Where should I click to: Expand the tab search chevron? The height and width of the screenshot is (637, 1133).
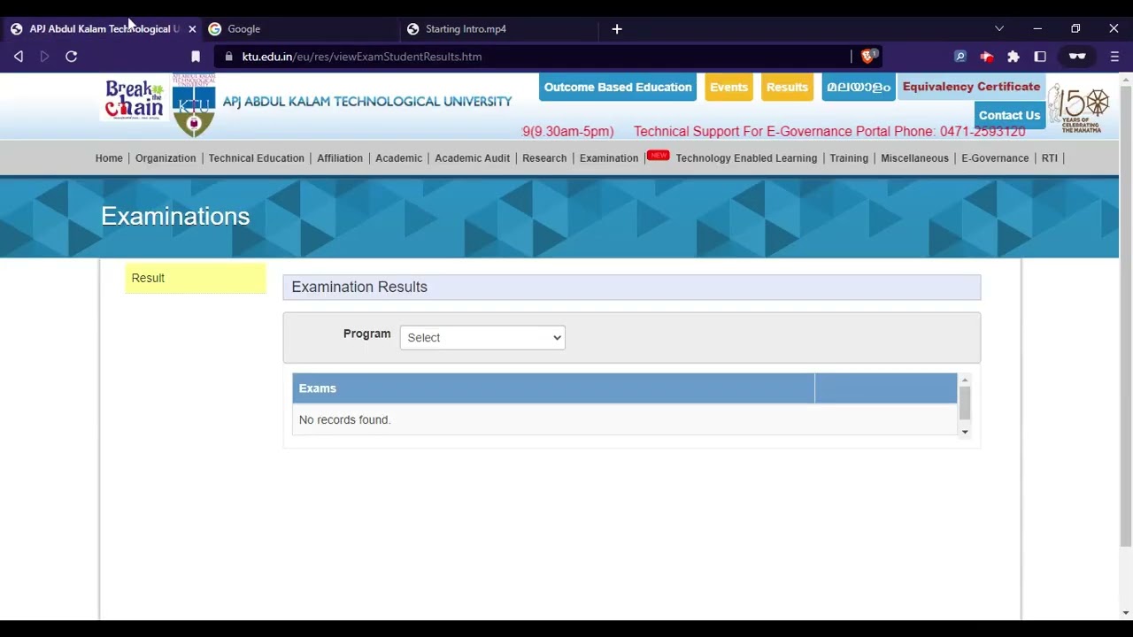(999, 29)
